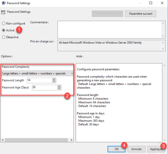
Task: Click the policy setting icon beside heading
Action: (3, 12)
